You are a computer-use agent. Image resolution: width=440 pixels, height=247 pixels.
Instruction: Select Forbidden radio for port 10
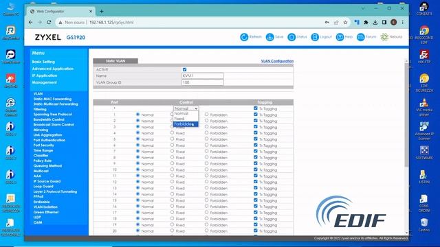pos(206,169)
